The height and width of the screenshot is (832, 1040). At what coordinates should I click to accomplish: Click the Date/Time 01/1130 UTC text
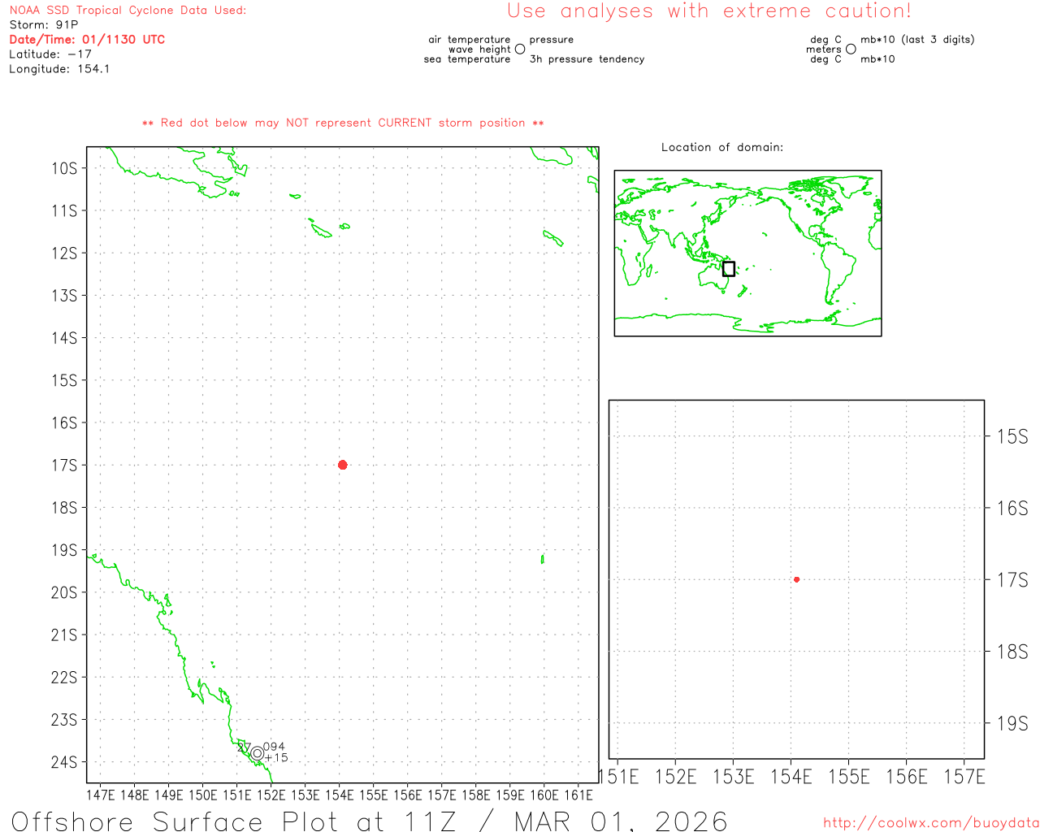point(87,40)
